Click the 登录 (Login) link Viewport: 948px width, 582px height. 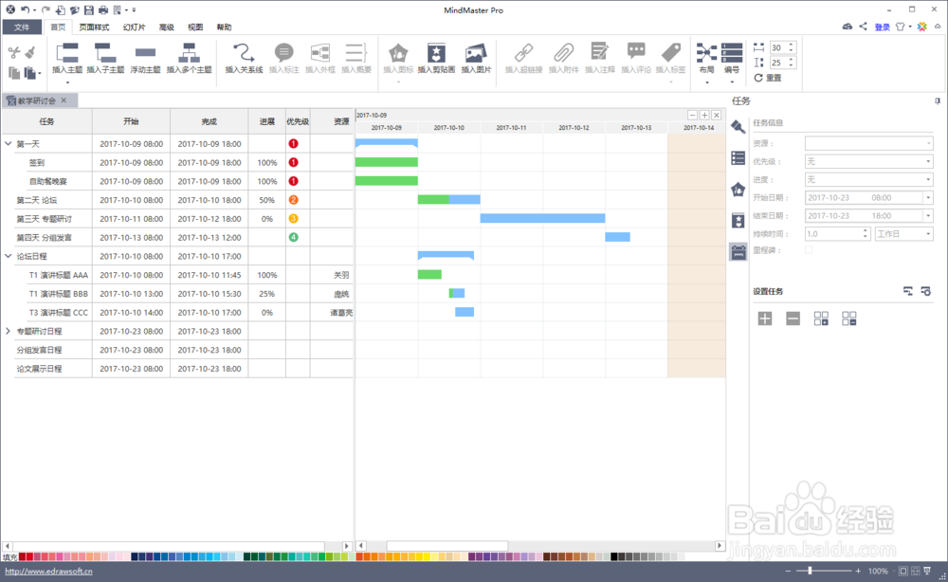pos(882,27)
